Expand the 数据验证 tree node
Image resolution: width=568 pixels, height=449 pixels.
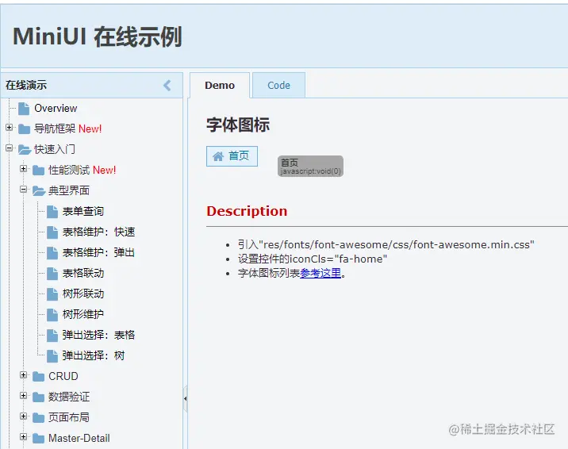pos(24,396)
